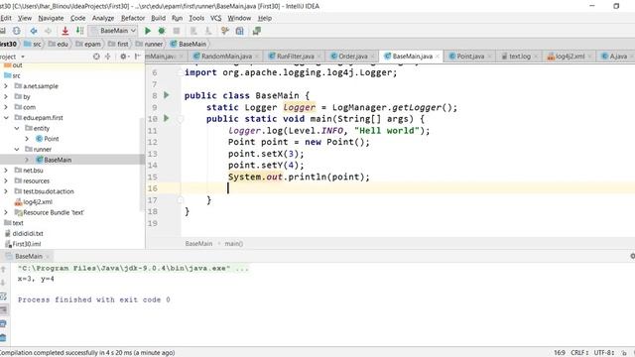Switch to RandomMain.java editor tab
Viewport: 635px width, 357px height.
226,57
